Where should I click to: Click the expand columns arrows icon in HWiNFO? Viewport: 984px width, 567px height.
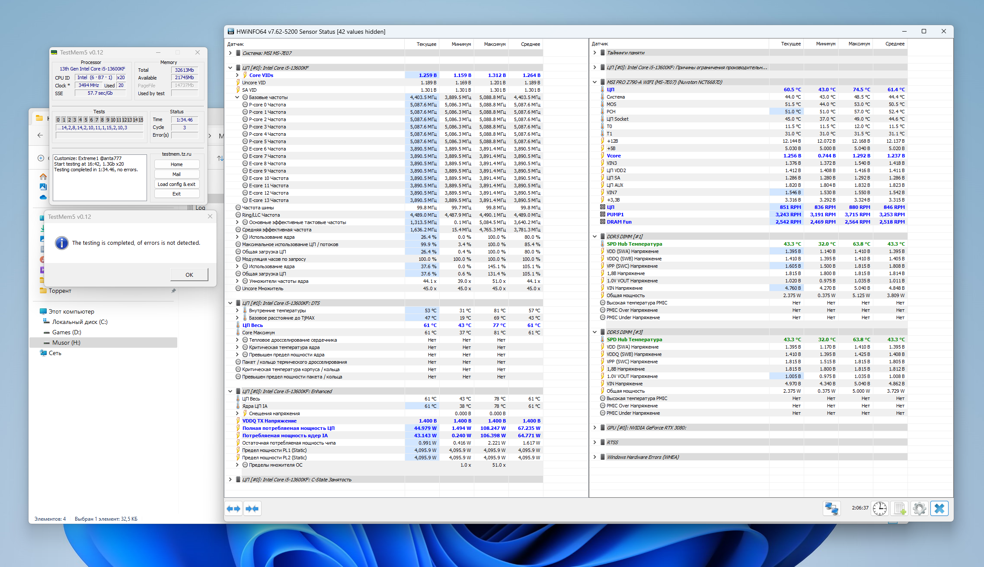pos(234,509)
